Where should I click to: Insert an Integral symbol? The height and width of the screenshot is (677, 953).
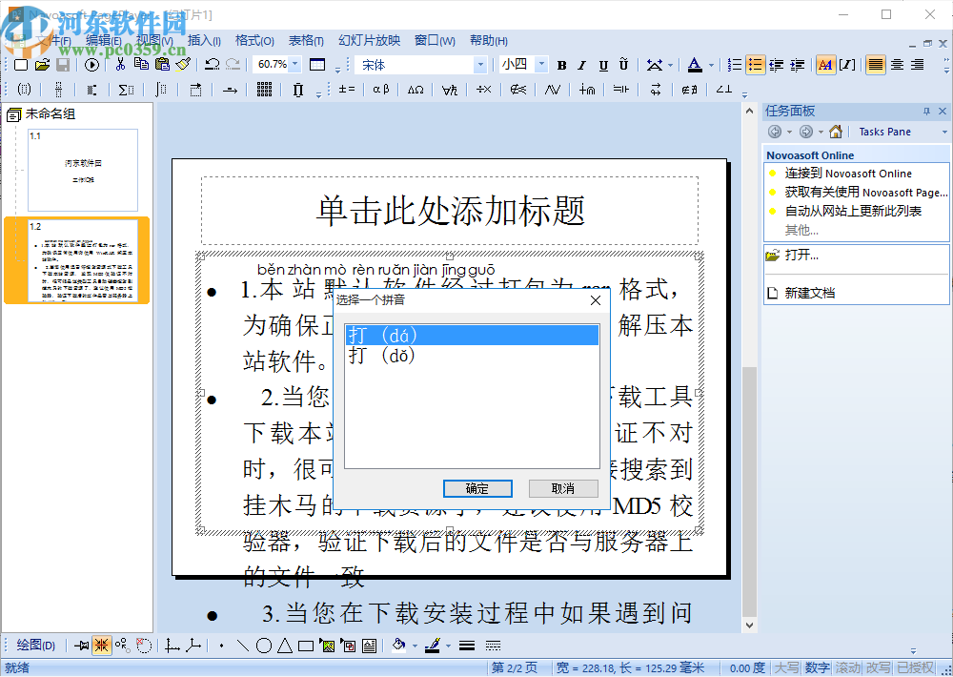160,90
